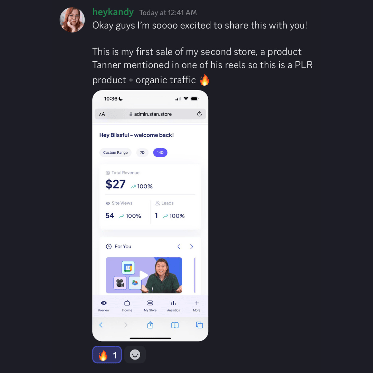This screenshot has width=373, height=373.
Task: Go to next For You item
Action: coord(191,247)
